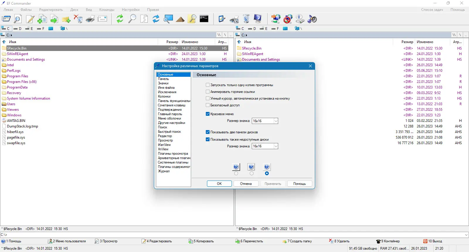
Task: Select drive D in left drive bar
Action: click(x=18, y=28)
